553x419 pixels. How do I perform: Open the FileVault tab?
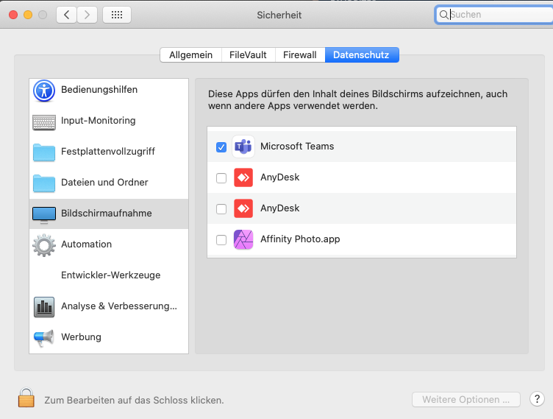pos(248,54)
